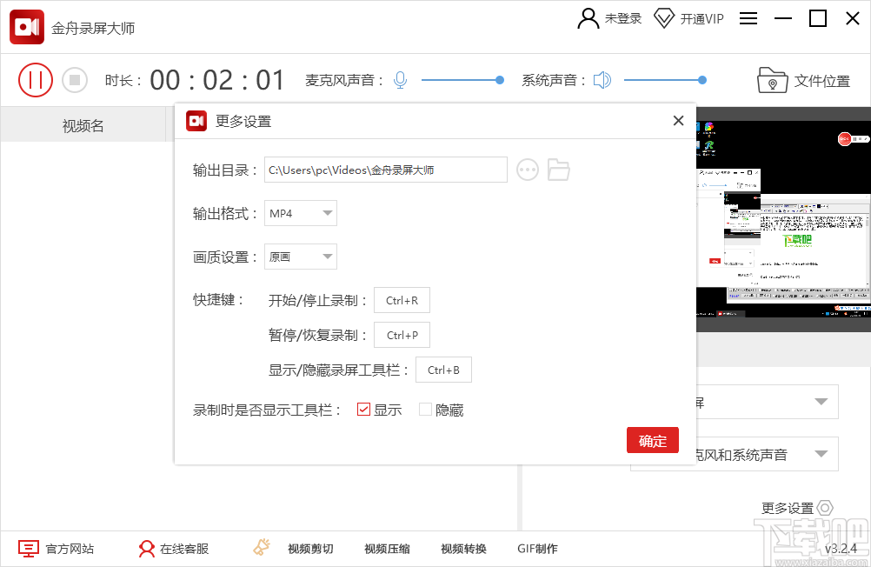Click the microphone volume icon
This screenshot has height=567, width=871.
(400, 79)
